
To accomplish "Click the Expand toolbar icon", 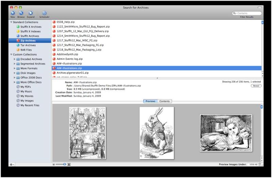I will [x=31, y=13].
